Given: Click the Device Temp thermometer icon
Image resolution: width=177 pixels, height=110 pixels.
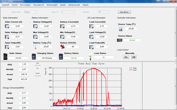Looking at the screenshot, I should (121, 29).
